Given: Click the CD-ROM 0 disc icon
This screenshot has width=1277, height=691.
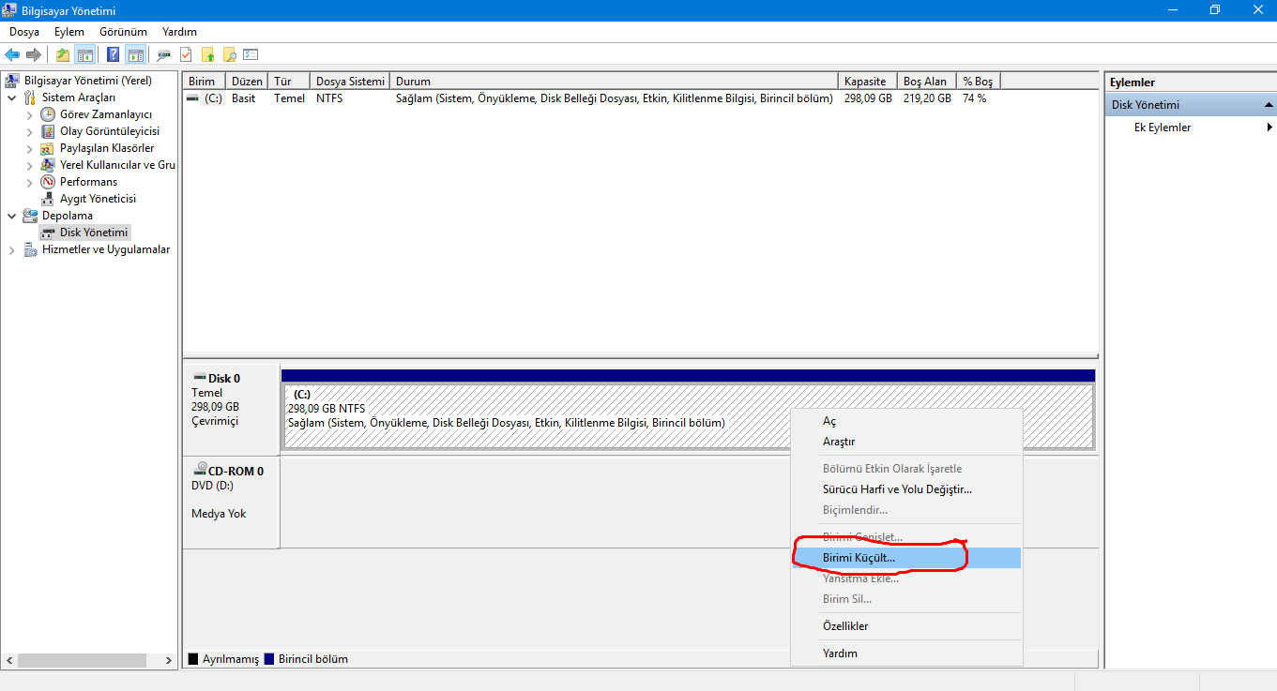Looking at the screenshot, I should [x=200, y=470].
